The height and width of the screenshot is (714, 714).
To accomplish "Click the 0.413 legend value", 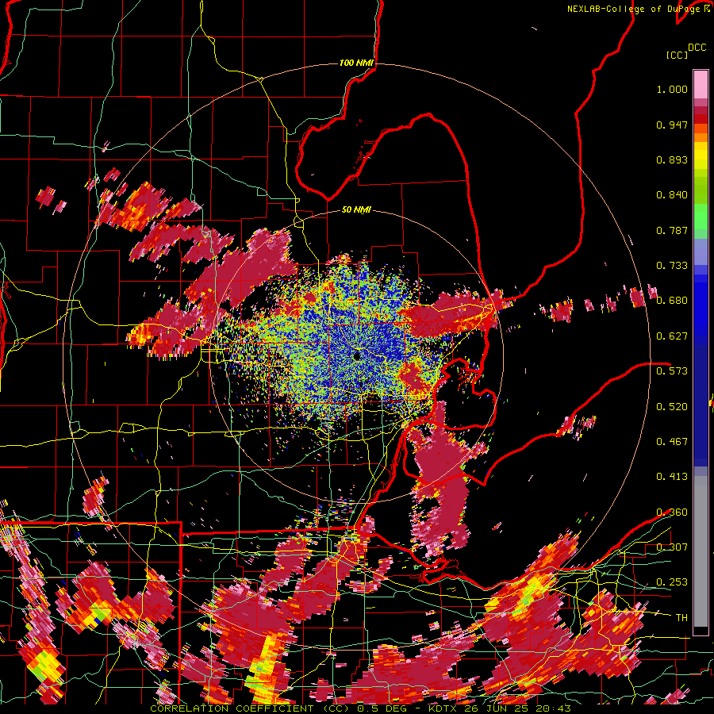I will tap(672, 477).
